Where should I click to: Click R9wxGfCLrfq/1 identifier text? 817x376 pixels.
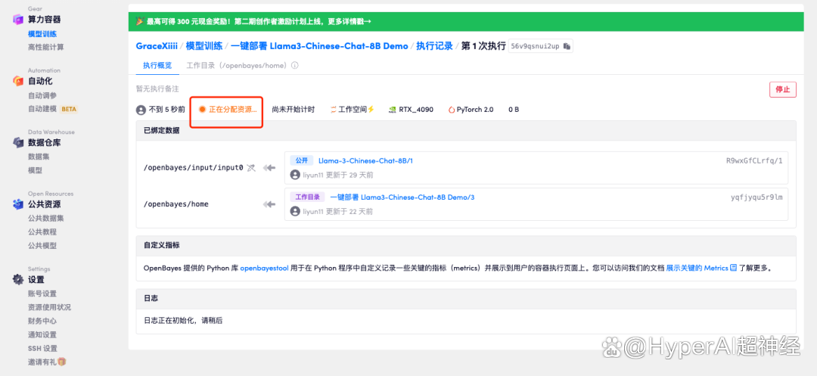click(754, 161)
